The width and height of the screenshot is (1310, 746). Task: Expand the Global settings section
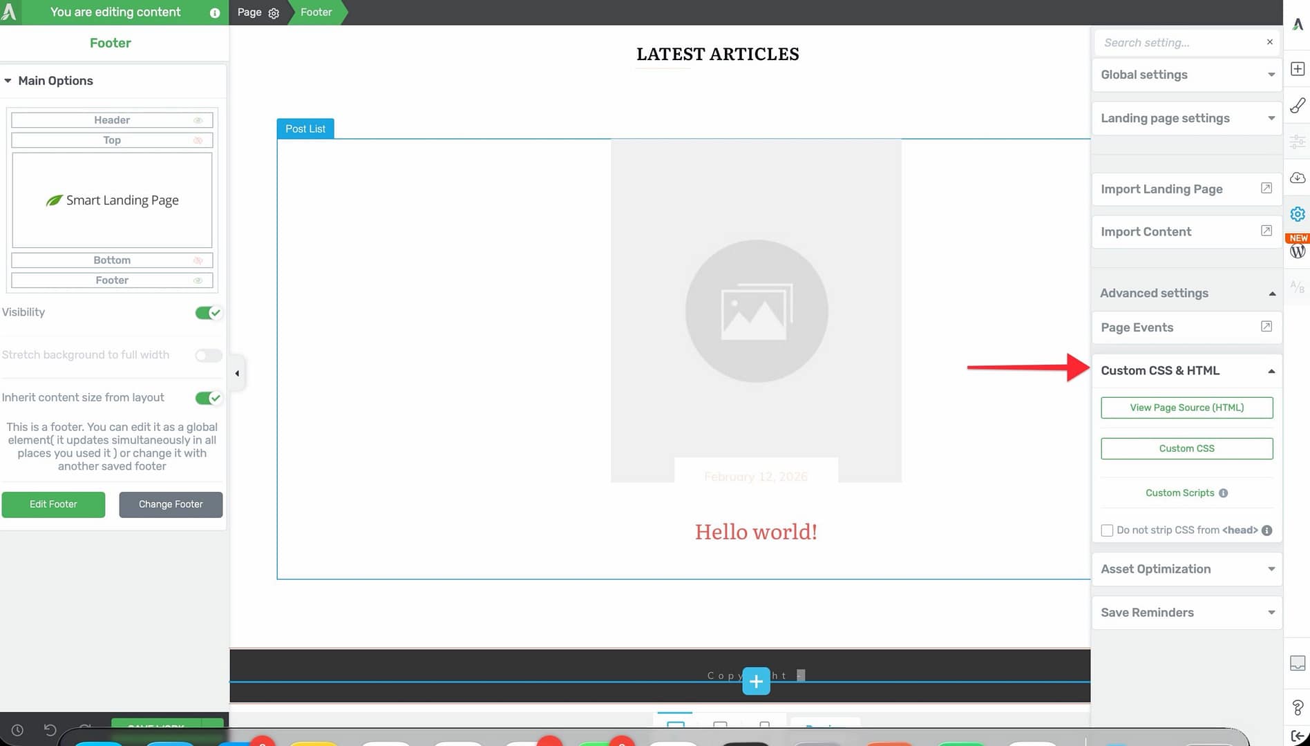[x=1186, y=75]
